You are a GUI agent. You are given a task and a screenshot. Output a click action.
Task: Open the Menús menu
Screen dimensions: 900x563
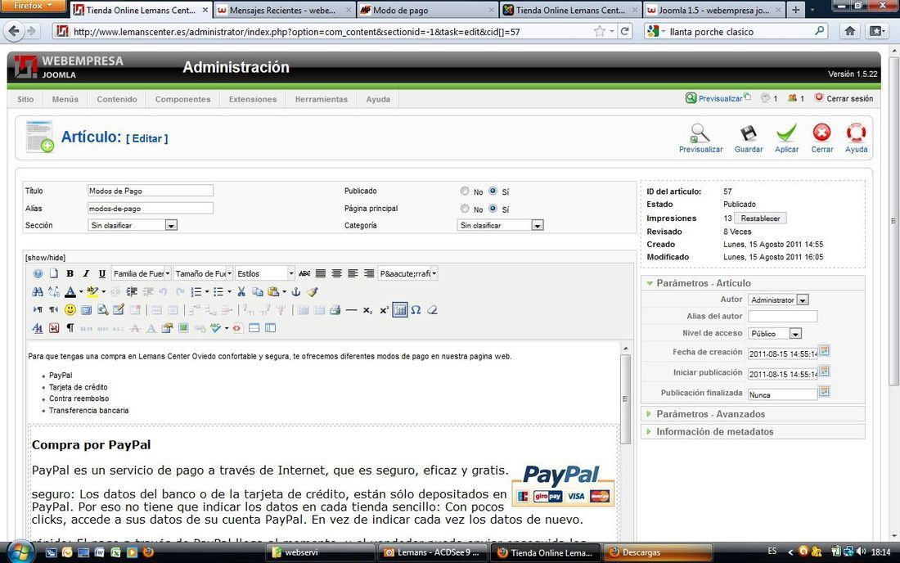65,99
